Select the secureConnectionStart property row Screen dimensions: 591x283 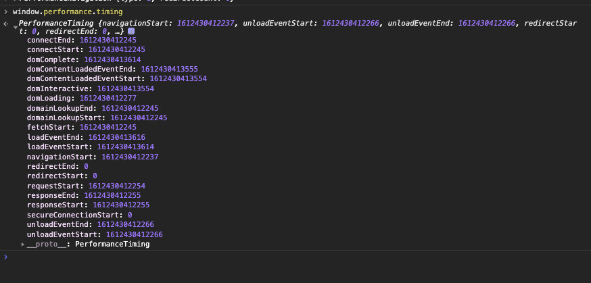tap(79, 215)
